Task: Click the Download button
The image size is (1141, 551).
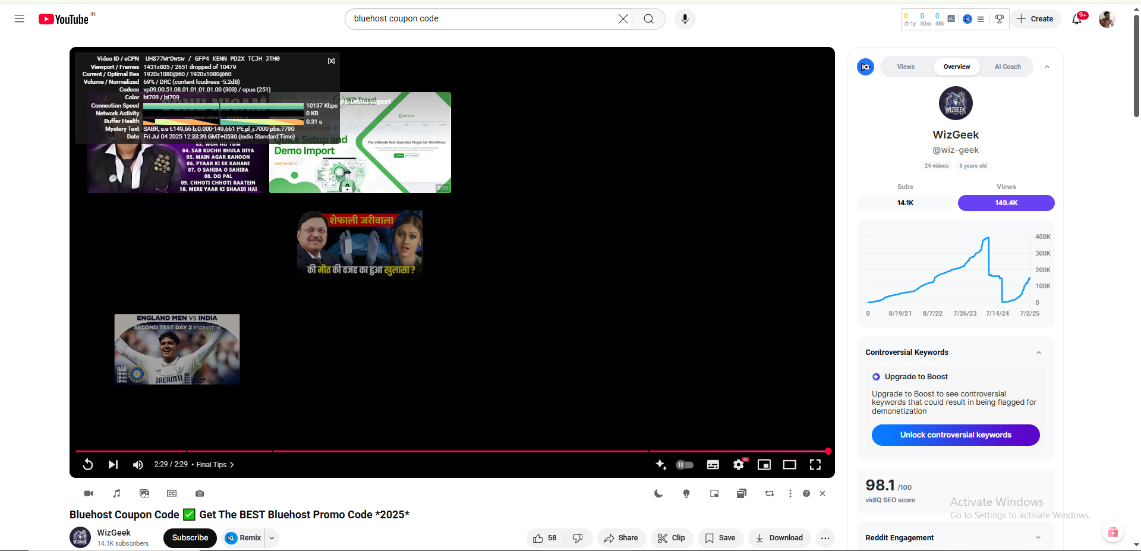Action: [780, 538]
